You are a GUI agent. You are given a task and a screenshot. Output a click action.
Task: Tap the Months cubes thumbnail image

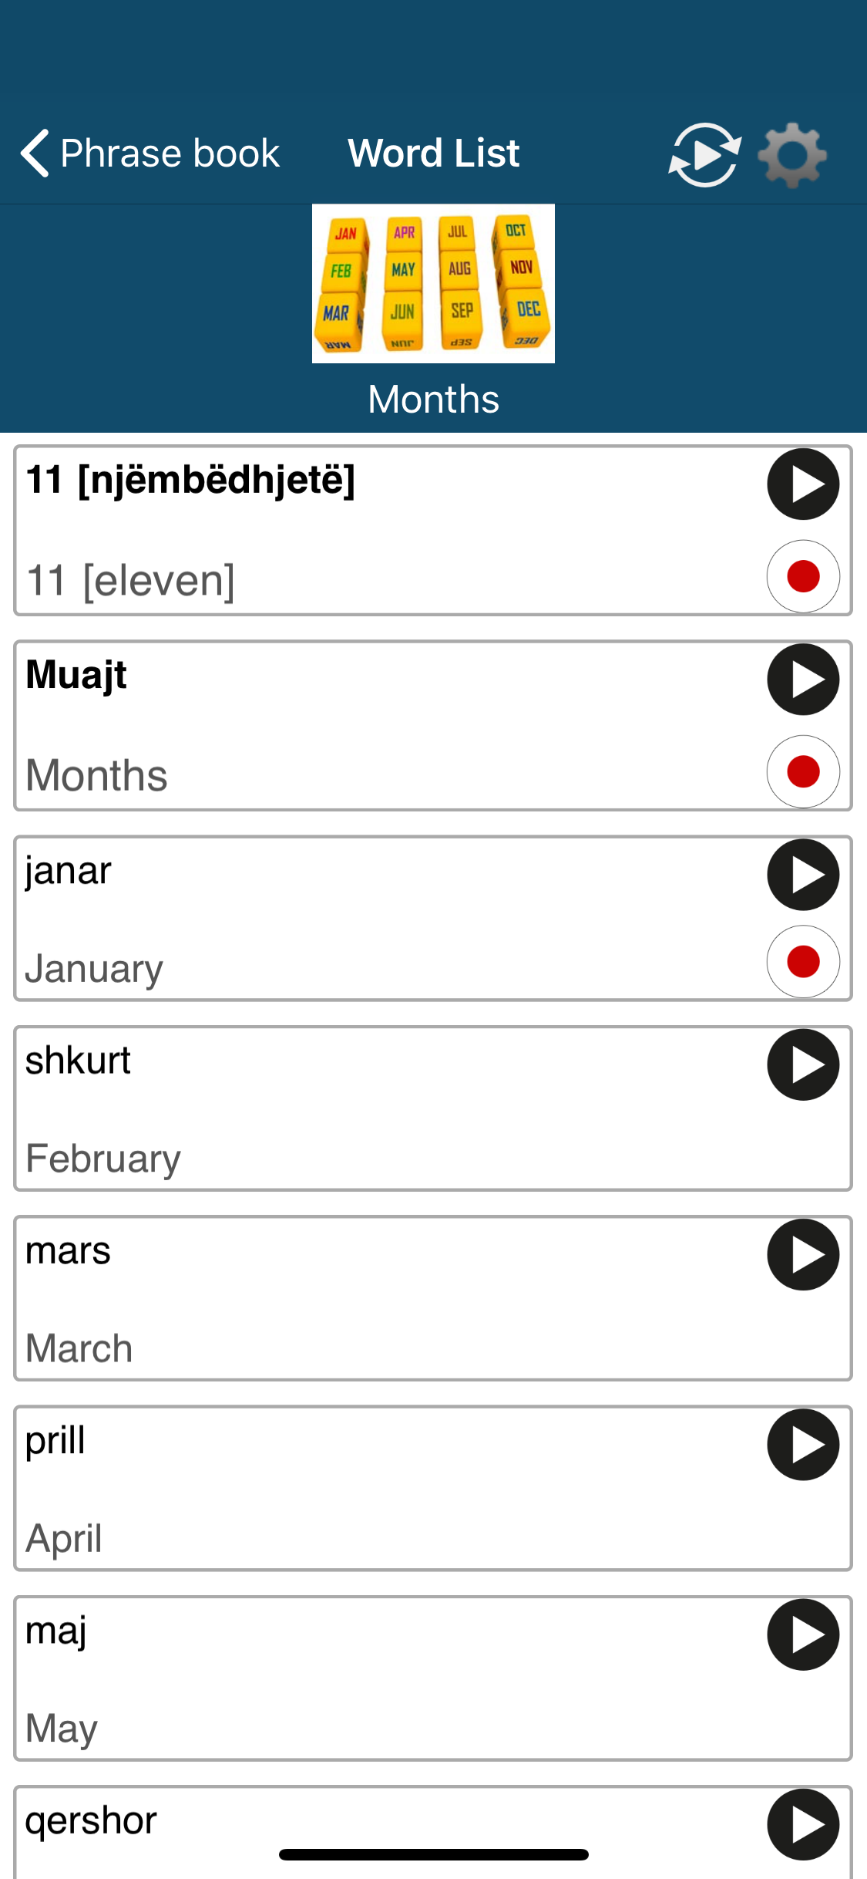433,283
